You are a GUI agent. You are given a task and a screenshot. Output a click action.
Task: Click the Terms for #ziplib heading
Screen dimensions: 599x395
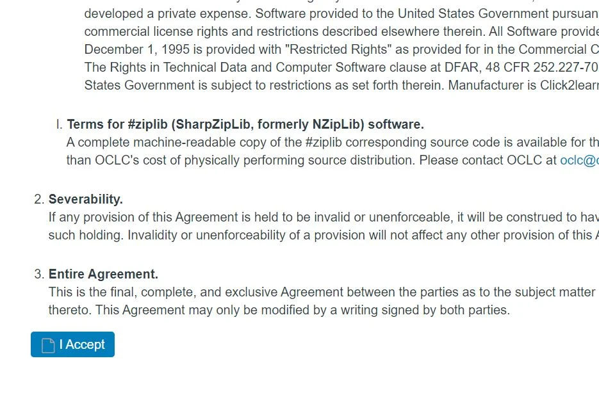245,124
